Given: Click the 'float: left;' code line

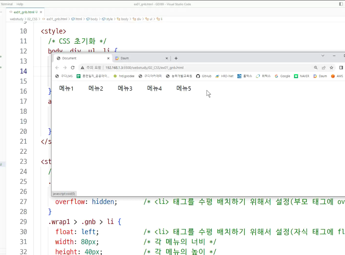Looking at the screenshot, I should 77,232.
